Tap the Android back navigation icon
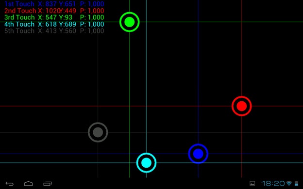 point(10,184)
